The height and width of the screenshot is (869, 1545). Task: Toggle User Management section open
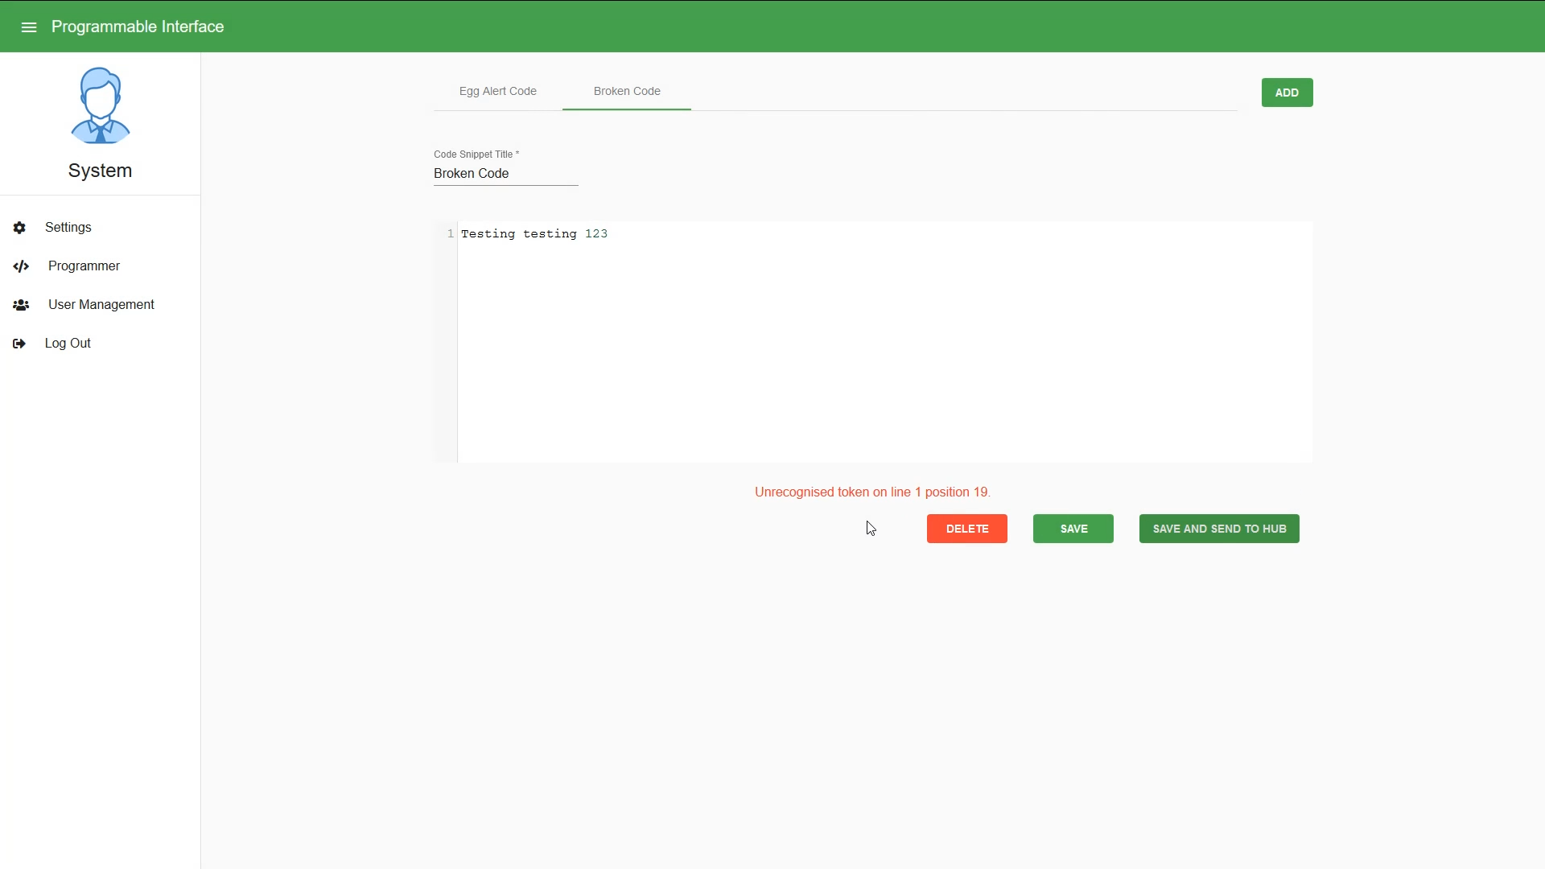101,304
